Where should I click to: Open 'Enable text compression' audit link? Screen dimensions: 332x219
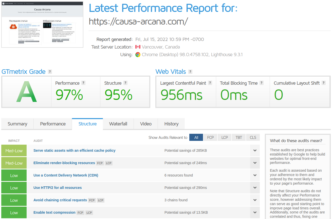point(54,212)
